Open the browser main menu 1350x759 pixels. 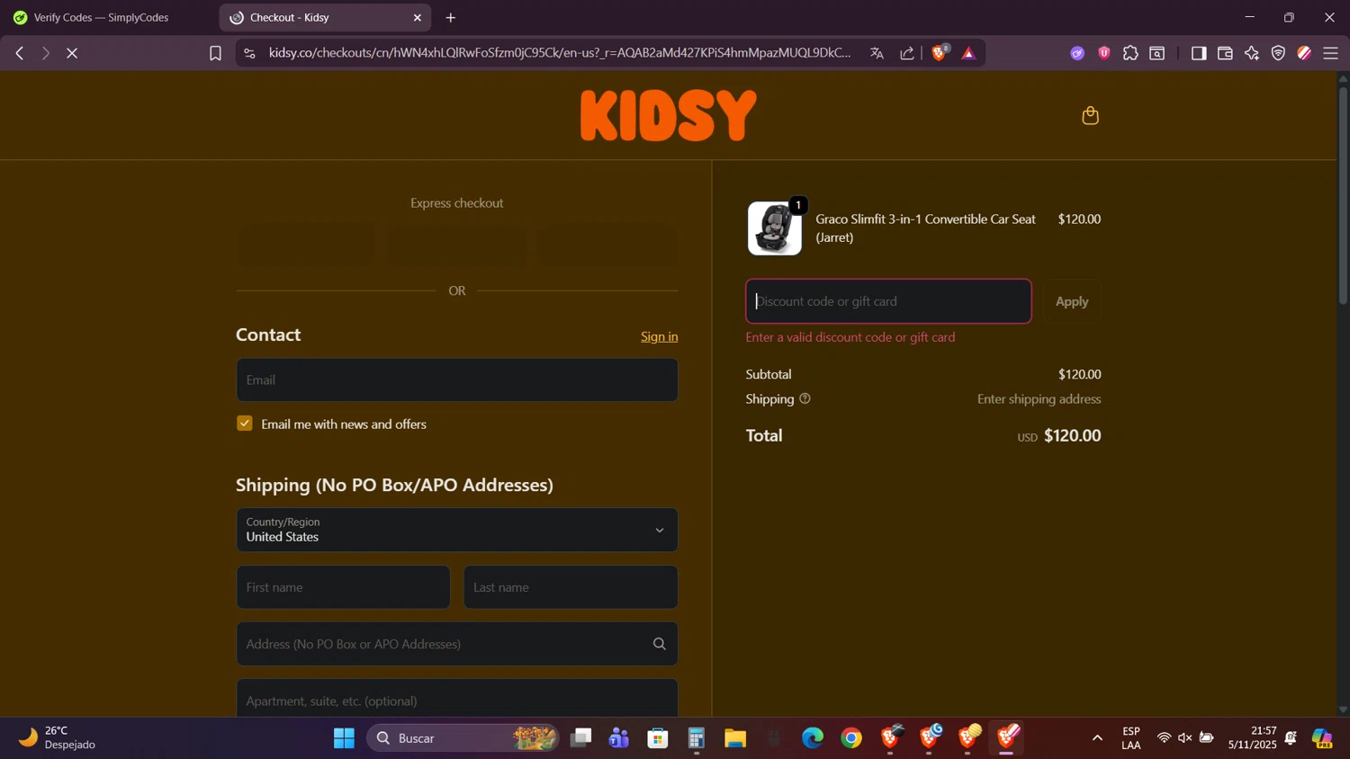1331,53
